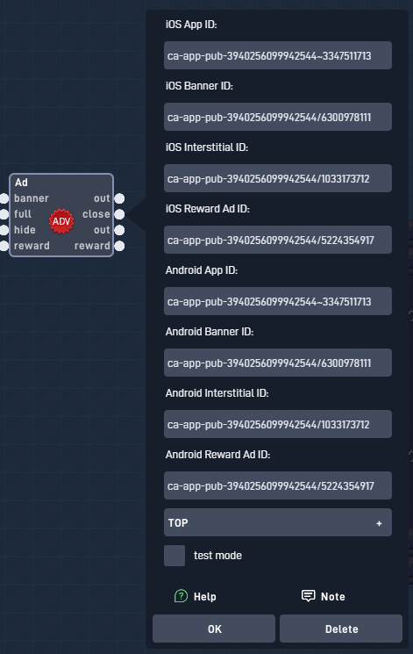Enable the test mode checkbox
The width and height of the screenshot is (413, 654).
tap(174, 556)
